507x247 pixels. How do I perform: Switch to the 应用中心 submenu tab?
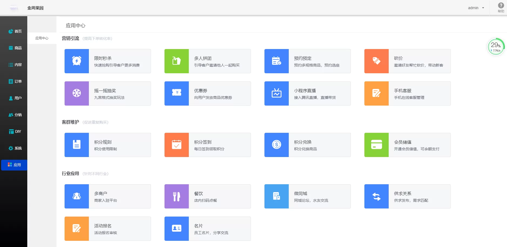click(42, 38)
